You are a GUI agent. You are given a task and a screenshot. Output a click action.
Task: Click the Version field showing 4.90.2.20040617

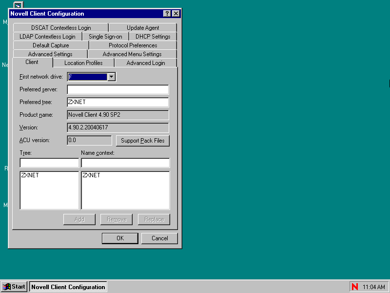click(x=118, y=127)
